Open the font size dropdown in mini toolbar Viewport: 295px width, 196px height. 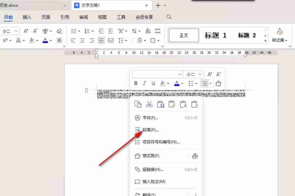(x=194, y=74)
